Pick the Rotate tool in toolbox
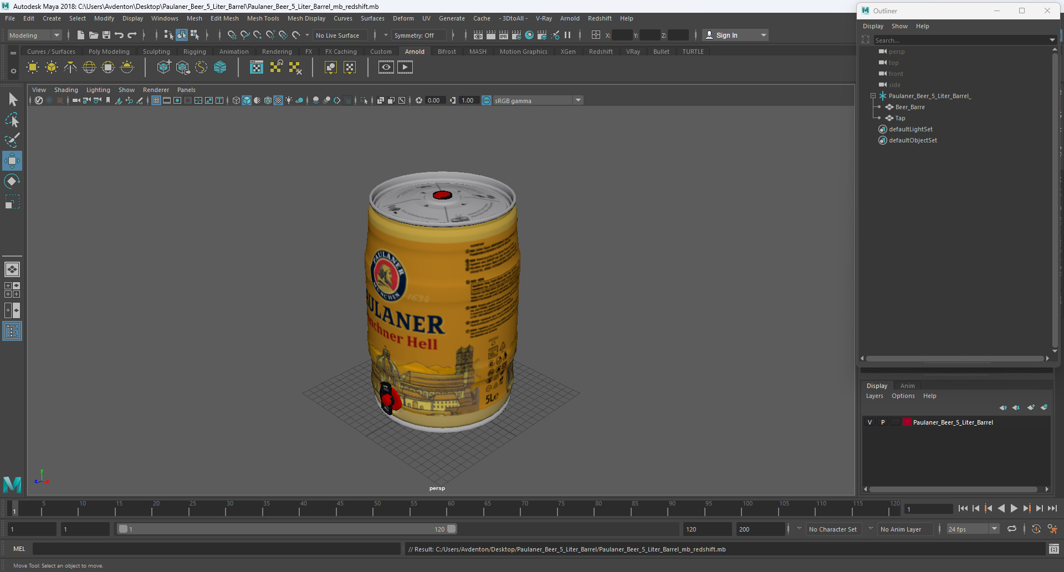The width and height of the screenshot is (1064, 572). (12, 181)
